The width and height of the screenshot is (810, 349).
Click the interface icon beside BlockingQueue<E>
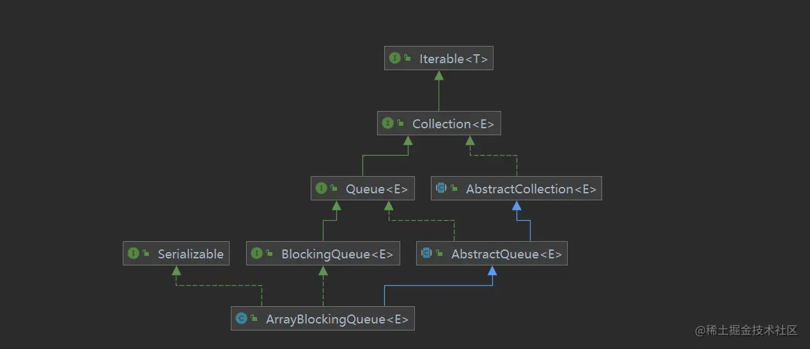[256, 254]
